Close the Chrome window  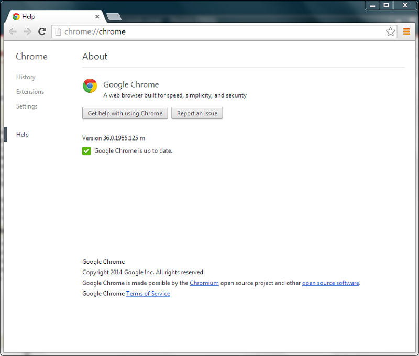[x=405, y=5]
